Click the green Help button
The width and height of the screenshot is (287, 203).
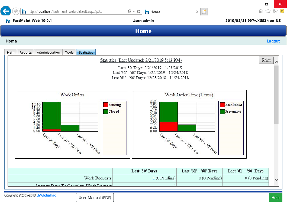click(276, 198)
